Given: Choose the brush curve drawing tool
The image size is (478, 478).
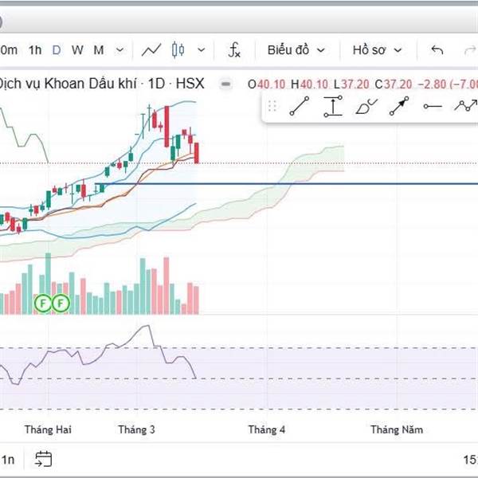Looking at the screenshot, I should coord(366,106).
